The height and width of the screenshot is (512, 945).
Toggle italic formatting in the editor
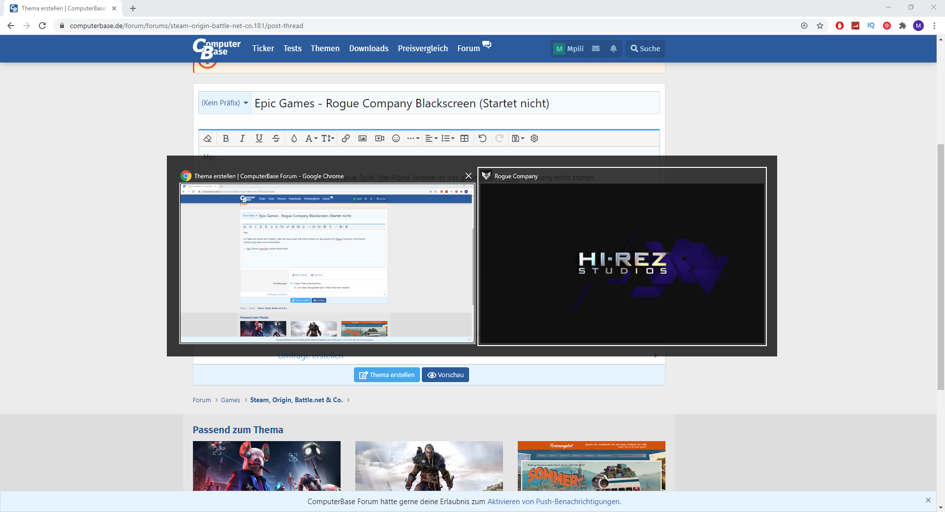[242, 138]
